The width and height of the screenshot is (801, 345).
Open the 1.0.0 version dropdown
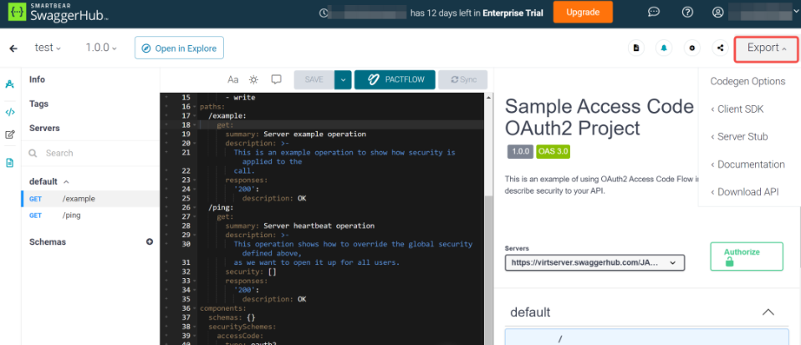pyautogui.click(x=101, y=48)
